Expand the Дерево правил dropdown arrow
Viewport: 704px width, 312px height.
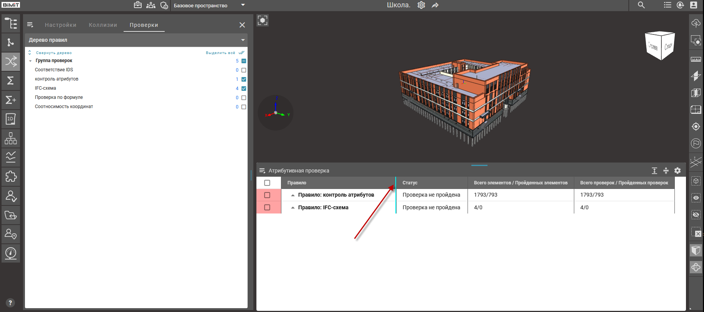pos(243,40)
